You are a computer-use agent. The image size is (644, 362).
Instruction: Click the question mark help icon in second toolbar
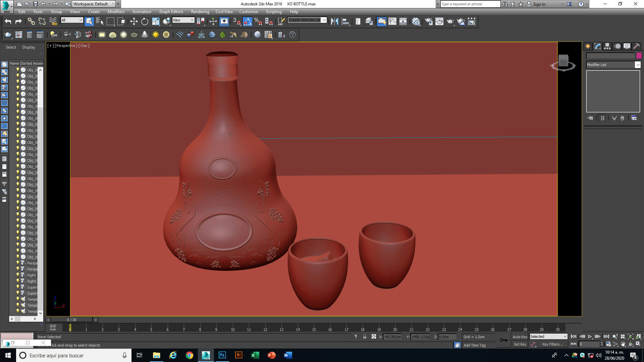click(x=292, y=35)
